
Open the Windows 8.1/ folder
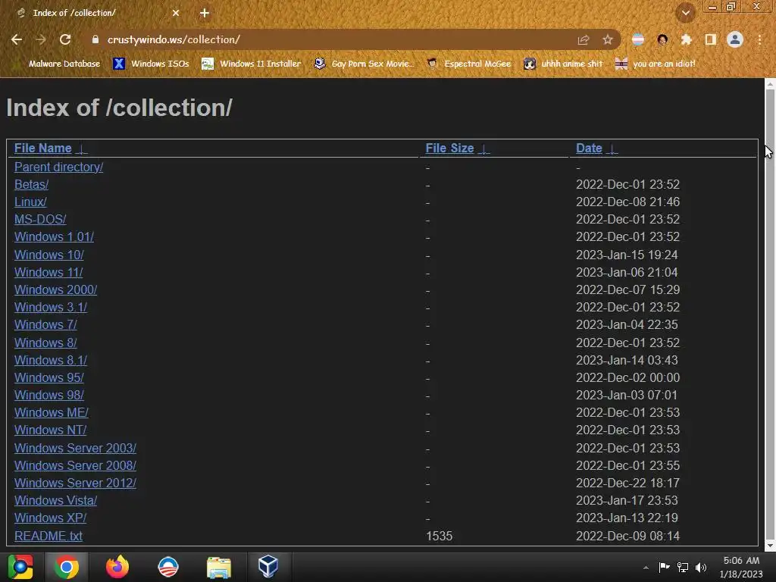tap(51, 360)
